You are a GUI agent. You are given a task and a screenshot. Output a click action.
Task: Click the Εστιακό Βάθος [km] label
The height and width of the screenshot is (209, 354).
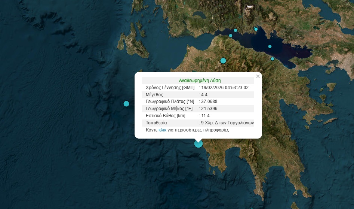(165, 116)
